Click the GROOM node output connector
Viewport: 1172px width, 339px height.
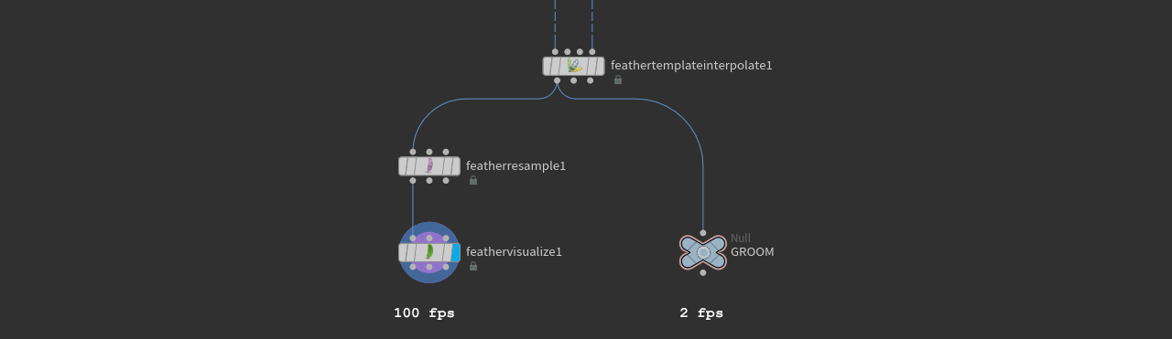(703, 272)
